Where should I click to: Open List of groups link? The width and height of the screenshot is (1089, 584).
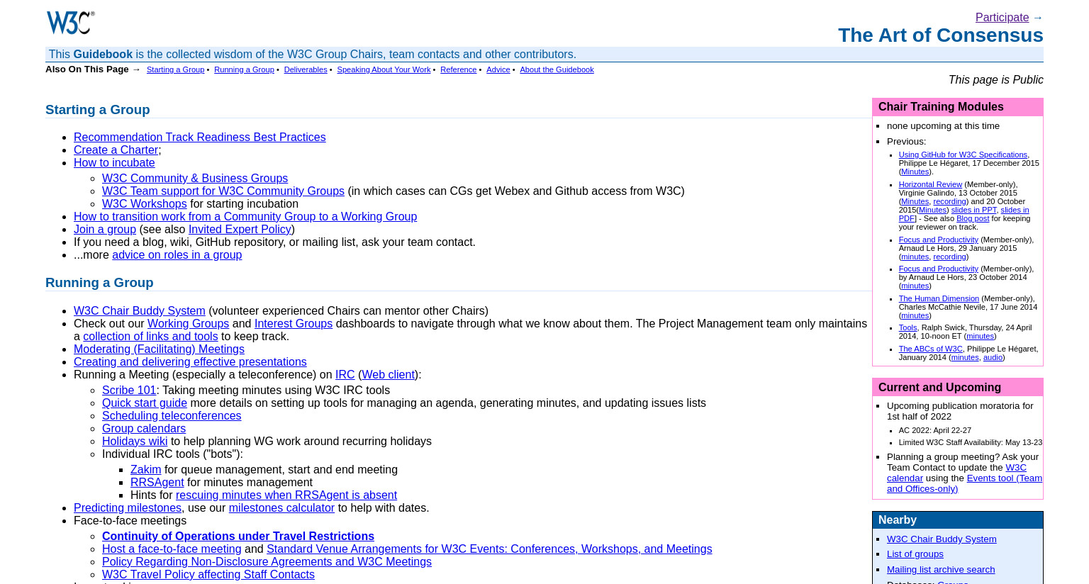(915, 554)
